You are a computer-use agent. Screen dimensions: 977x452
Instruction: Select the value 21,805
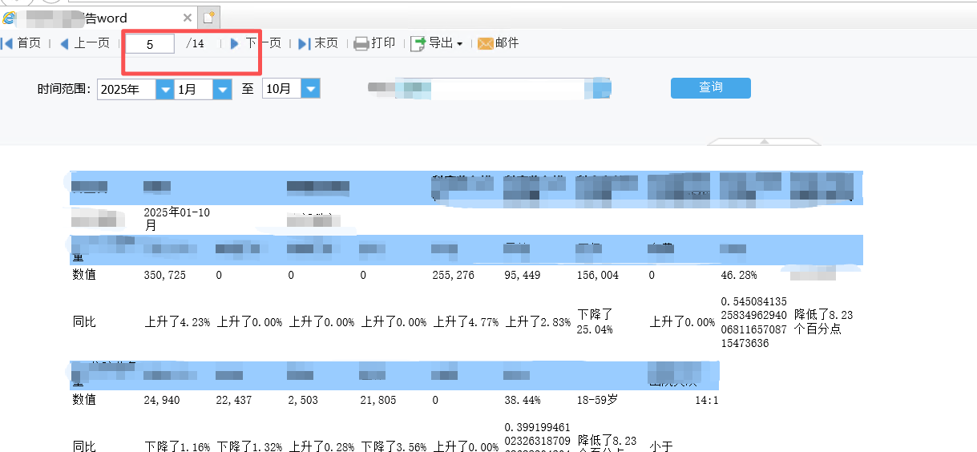[x=378, y=399]
